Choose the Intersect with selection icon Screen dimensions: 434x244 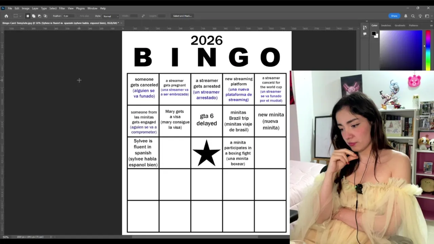pyautogui.click(x=45, y=16)
